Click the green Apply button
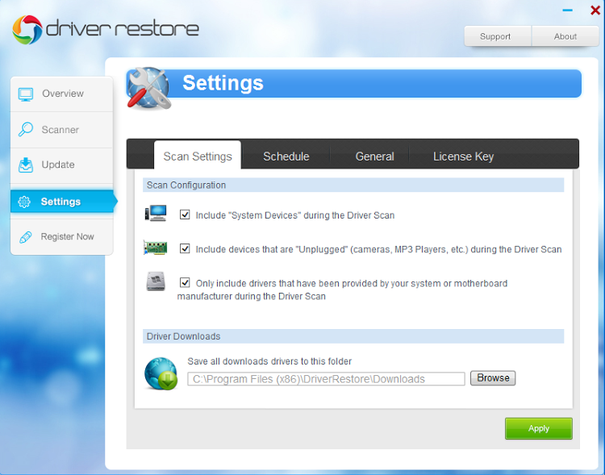The width and height of the screenshot is (605, 475). [539, 428]
